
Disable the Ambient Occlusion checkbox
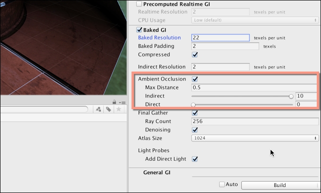click(x=195, y=79)
